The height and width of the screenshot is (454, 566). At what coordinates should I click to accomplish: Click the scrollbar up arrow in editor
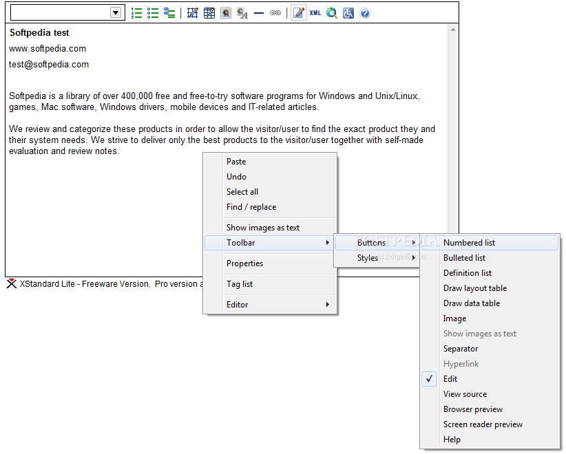(453, 30)
